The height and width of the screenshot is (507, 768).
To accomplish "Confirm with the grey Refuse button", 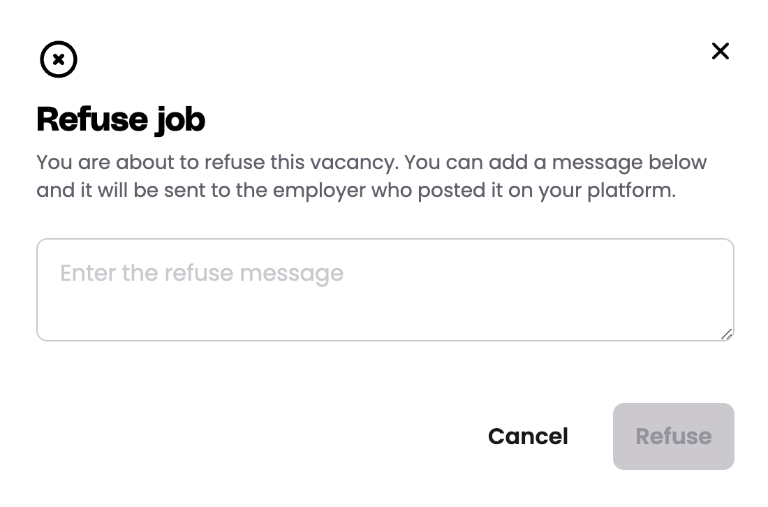I will (673, 436).
